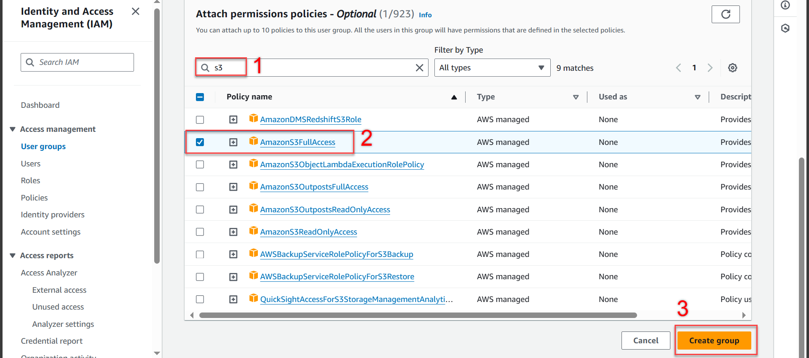
Task: Open Roles in the sidebar
Action: [x=31, y=181]
